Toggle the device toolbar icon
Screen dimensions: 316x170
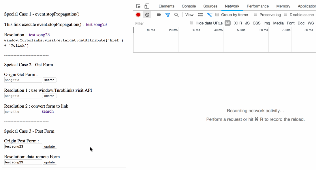147,6
